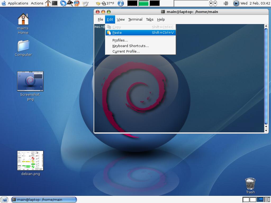Close the terminal with red button

98,12
